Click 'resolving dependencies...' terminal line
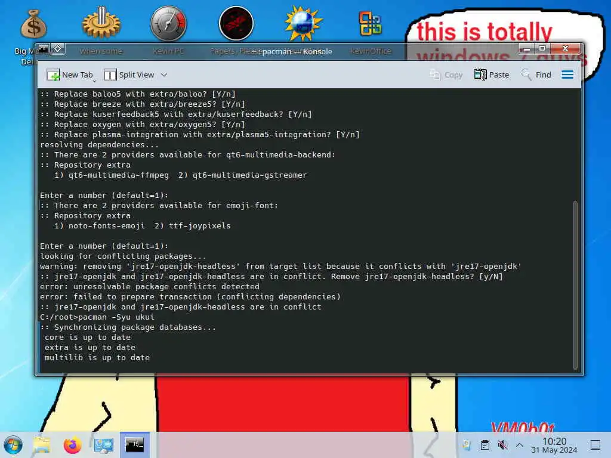 (100, 145)
